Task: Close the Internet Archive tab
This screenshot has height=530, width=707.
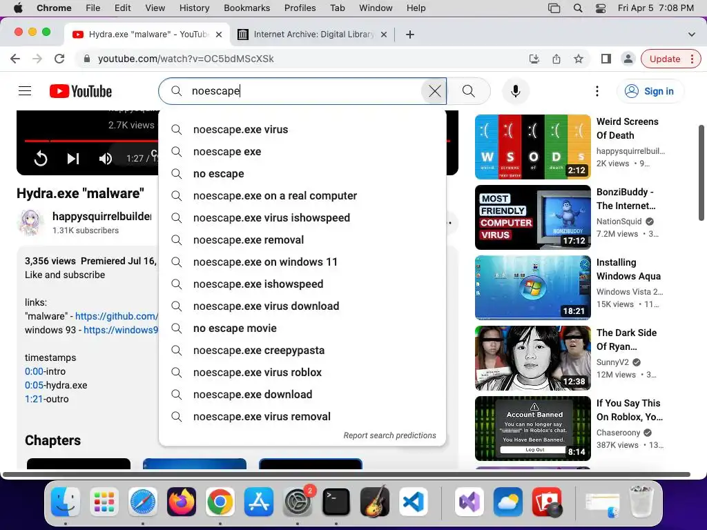Action: point(384,35)
